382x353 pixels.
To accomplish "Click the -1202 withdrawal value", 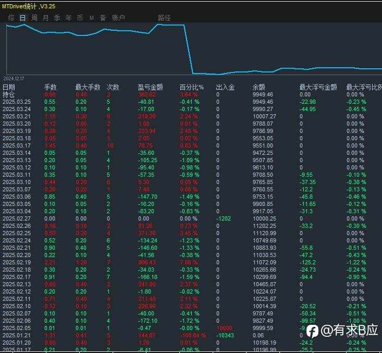I will [x=224, y=218].
